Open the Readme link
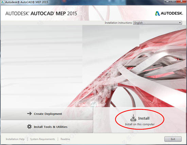 click(65, 139)
